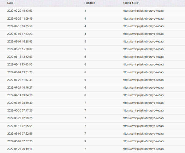
Task: Select the date 2022-07-21 10:16:27
Action: pos(20,88)
